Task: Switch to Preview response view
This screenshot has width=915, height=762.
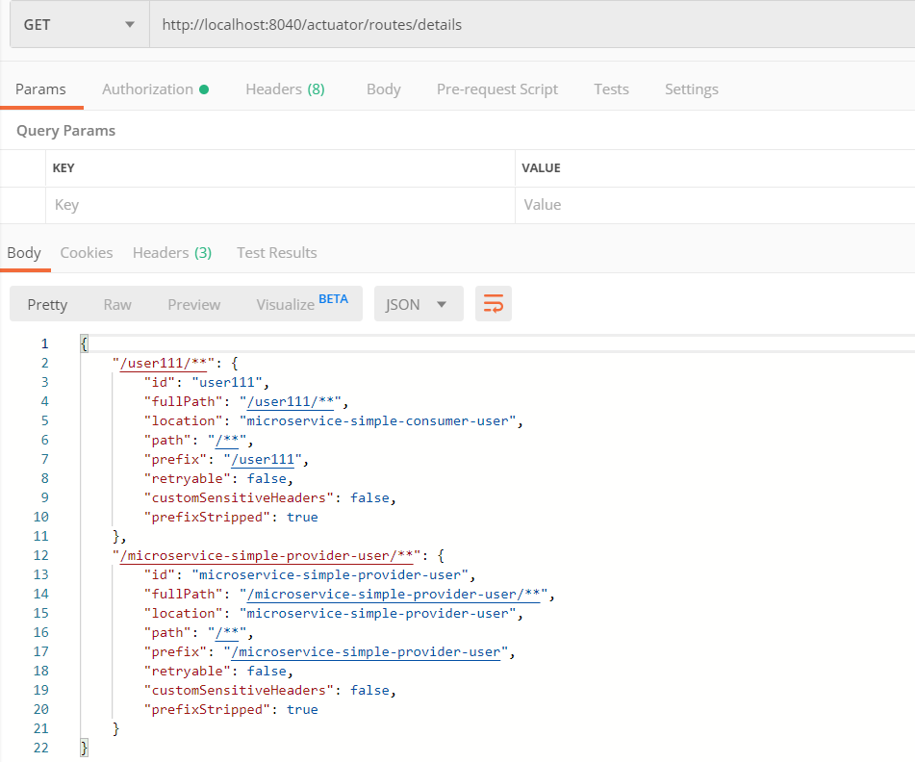Action: (x=194, y=305)
